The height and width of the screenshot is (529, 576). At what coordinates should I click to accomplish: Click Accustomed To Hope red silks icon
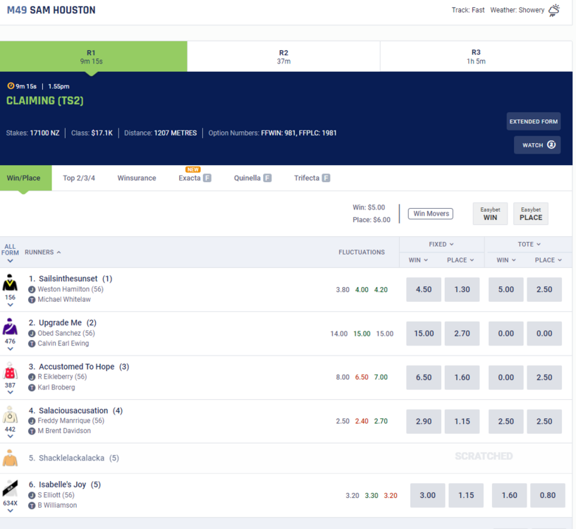(10, 371)
